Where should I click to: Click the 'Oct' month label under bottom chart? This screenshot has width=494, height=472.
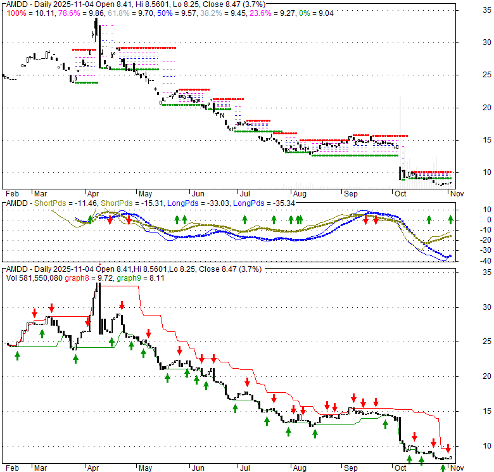400,468
